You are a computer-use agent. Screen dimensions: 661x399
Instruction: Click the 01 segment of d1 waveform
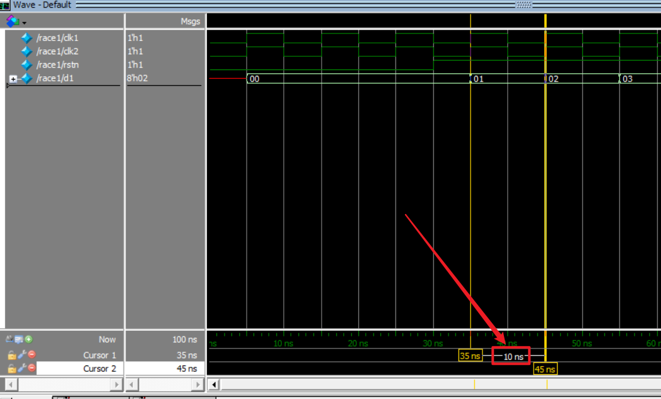tap(508, 79)
